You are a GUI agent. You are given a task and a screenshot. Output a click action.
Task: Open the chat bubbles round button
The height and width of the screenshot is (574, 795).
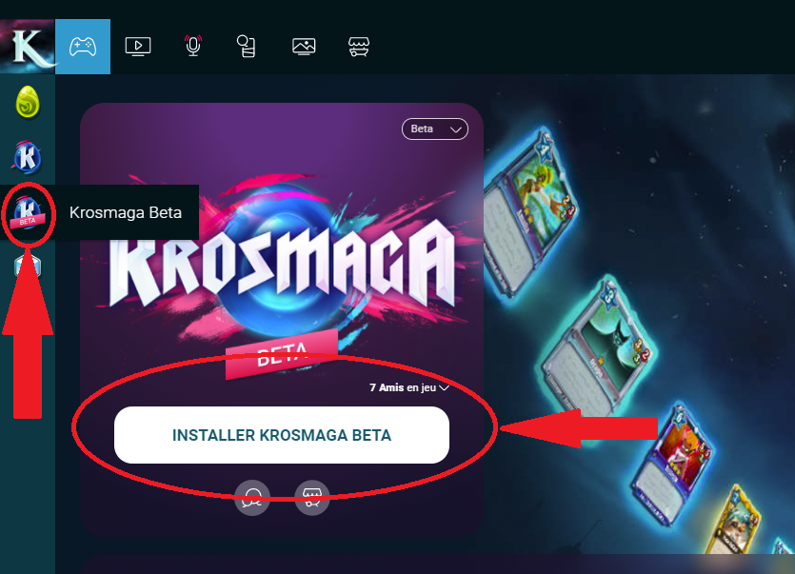tap(252, 498)
